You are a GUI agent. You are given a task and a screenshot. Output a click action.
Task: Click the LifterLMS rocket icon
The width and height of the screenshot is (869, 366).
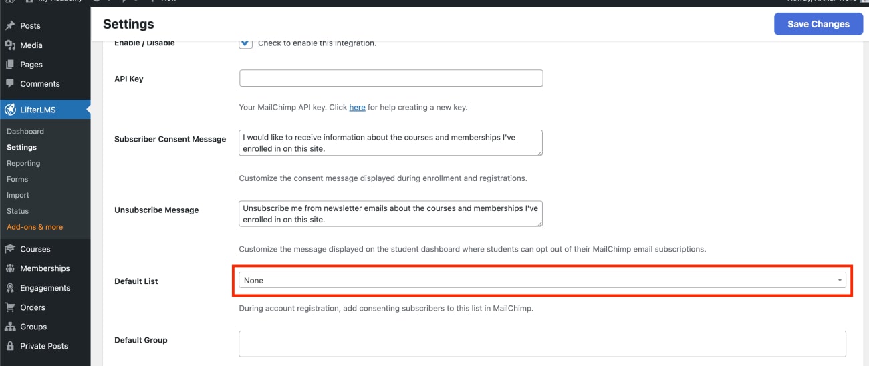coord(10,110)
